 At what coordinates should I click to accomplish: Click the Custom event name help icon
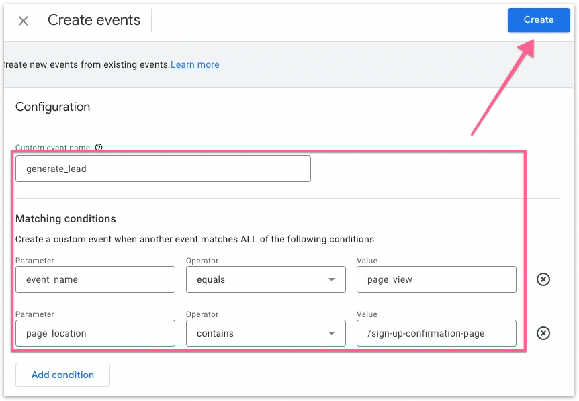99,148
